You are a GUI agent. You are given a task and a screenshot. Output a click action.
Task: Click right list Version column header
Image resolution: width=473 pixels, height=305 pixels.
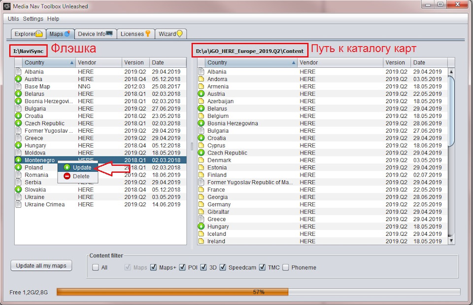click(x=397, y=63)
